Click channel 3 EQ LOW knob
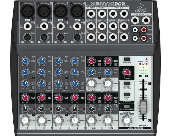This screenshot has height=136, width=171. pos(58,83)
